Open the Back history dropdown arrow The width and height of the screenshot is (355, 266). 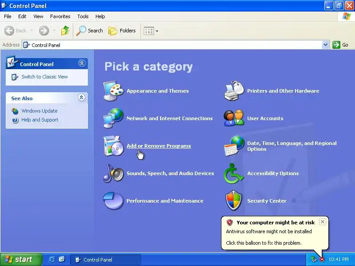point(32,31)
